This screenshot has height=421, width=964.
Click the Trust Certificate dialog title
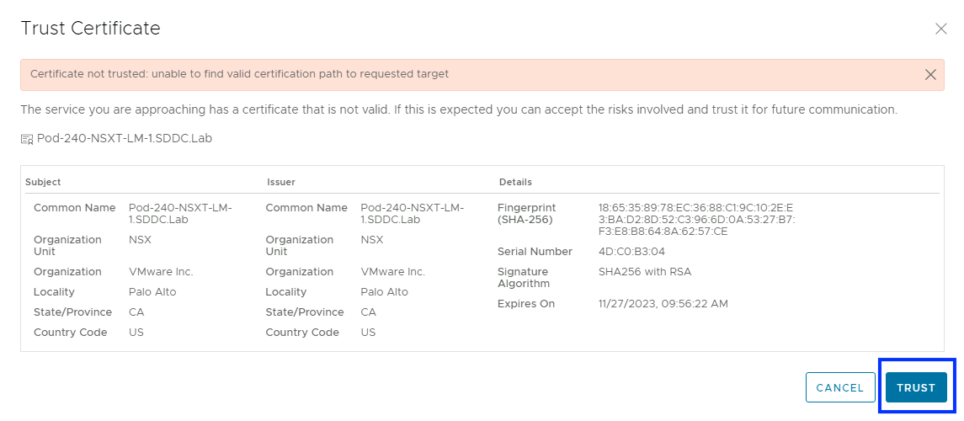(x=90, y=29)
